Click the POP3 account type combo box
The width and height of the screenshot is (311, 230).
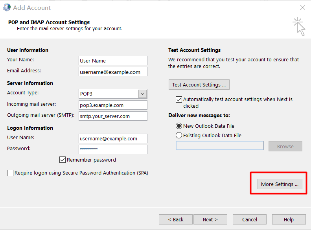click(x=109, y=94)
